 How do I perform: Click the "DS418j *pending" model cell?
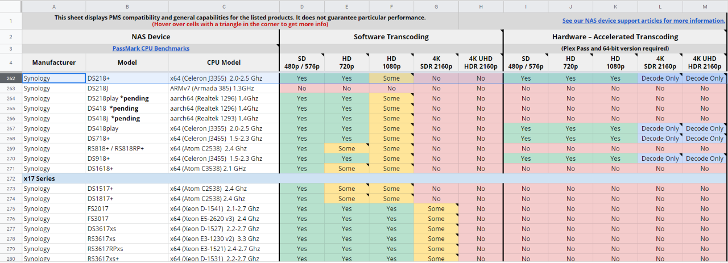pyautogui.click(x=127, y=118)
